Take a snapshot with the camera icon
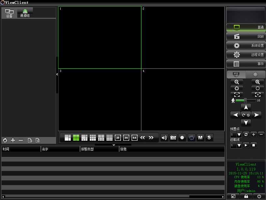This screenshot has height=200, width=266. (x=173, y=138)
